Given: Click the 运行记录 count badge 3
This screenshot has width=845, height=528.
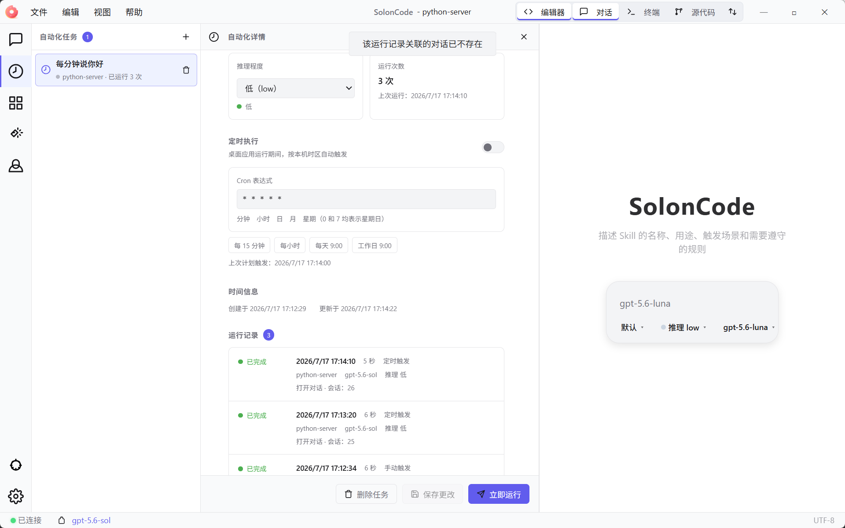Looking at the screenshot, I should 268,335.
